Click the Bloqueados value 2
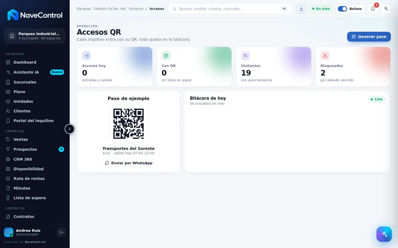The image size is (398, 248). click(323, 73)
